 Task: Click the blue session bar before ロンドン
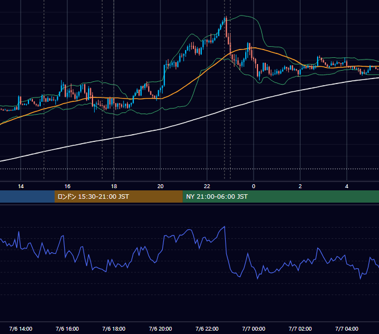27,197
